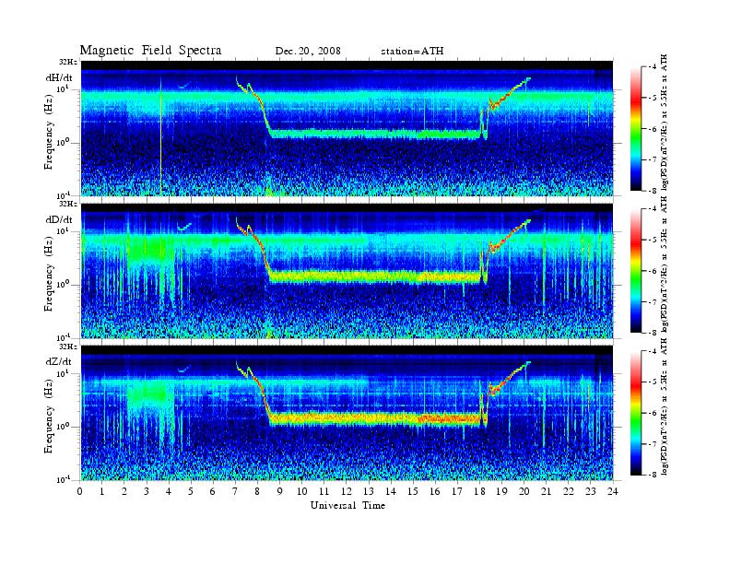Click the -8 value on the dZ/dt color scale
Image resolution: width=730 pixels, height=564 pixels.
click(653, 474)
